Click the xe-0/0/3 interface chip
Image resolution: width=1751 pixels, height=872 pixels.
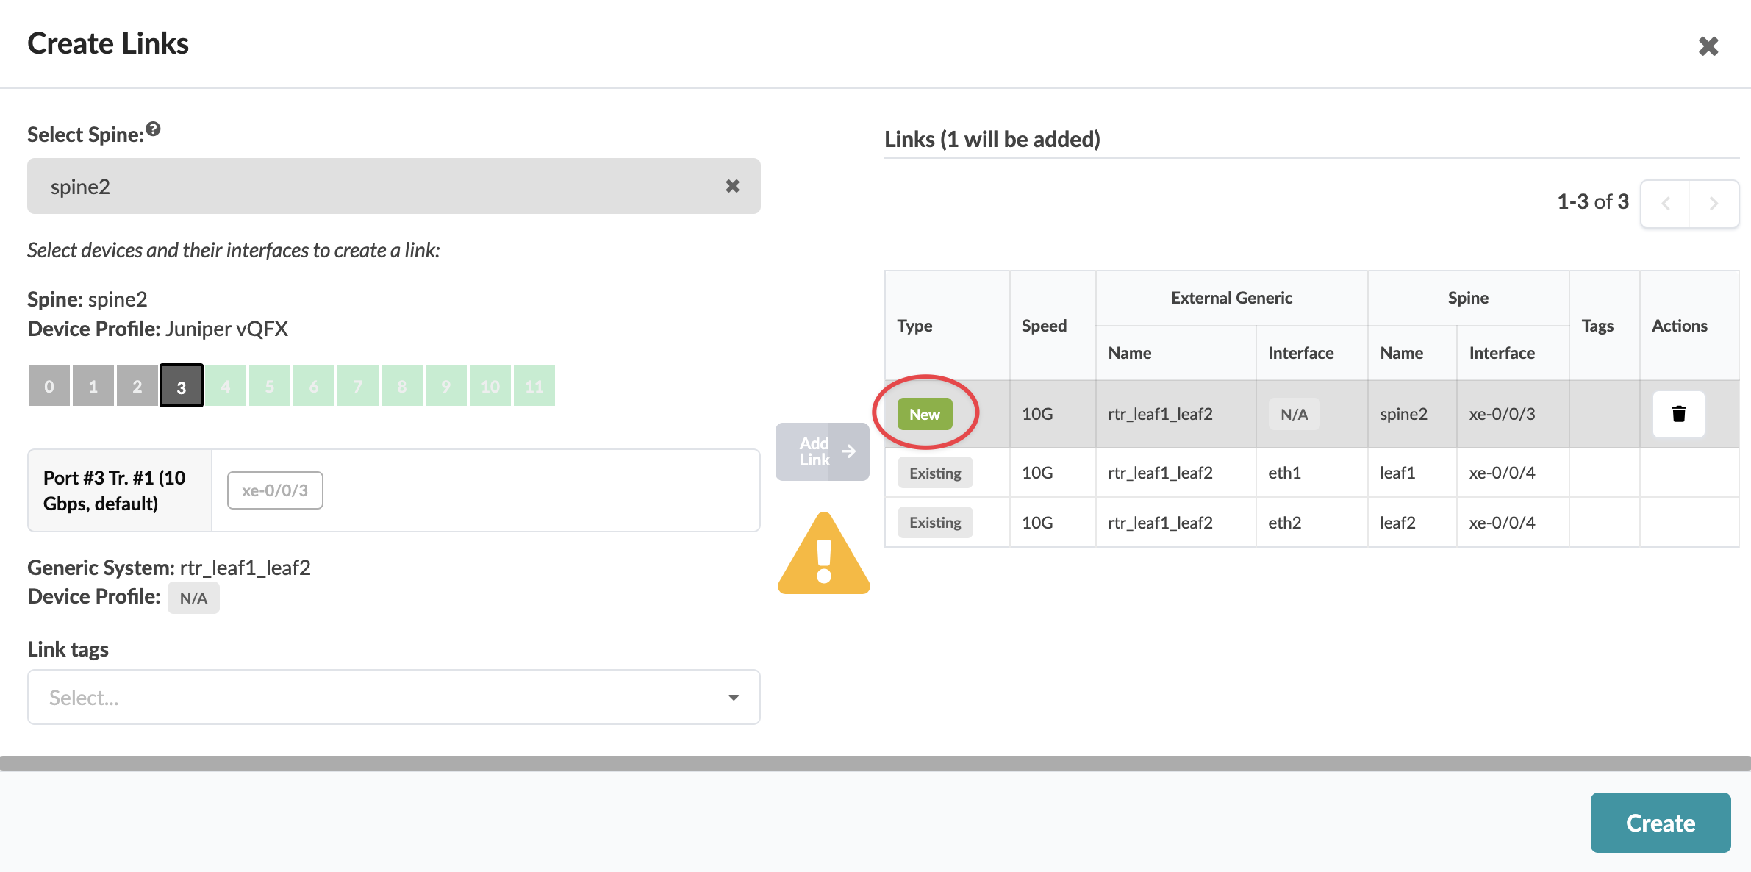tap(275, 490)
